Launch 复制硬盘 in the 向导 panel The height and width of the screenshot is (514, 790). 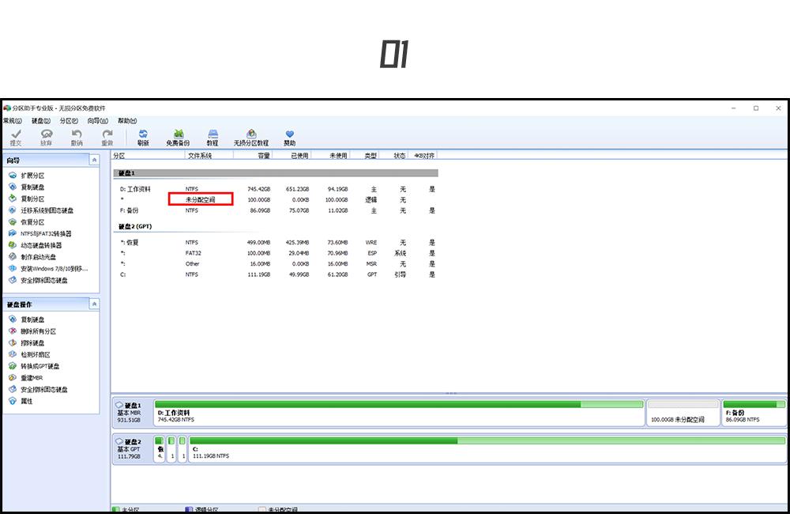point(27,187)
